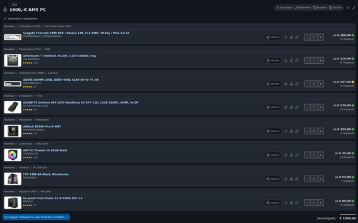Click the lock icon beside 1600,-€ AM5 PC
Screen dimensions: 358x223
(x=5, y=10)
